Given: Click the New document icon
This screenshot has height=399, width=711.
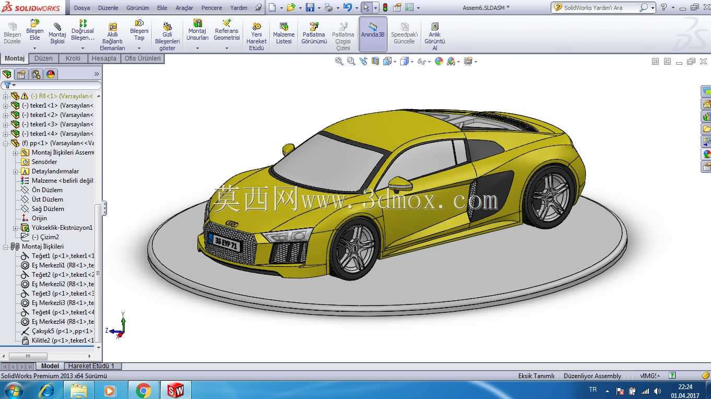Looking at the screenshot, I should [x=272, y=7].
